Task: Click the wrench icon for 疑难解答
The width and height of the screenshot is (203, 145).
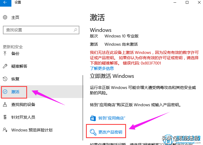Action: point(5,66)
